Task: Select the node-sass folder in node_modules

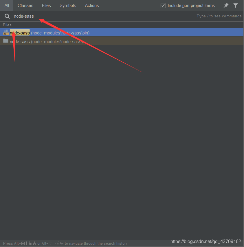Action: 122,41
